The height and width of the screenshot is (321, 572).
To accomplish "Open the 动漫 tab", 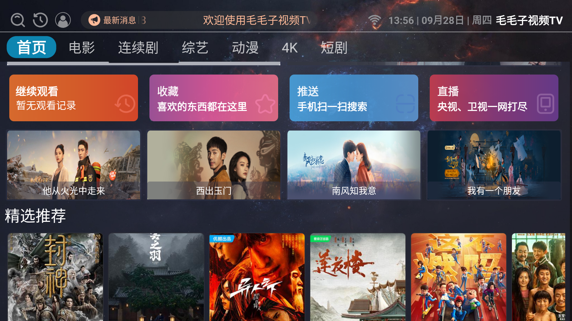I will tap(245, 47).
